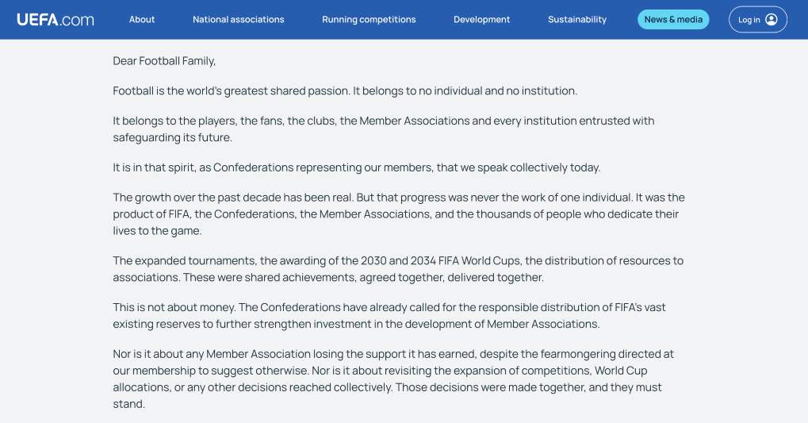The image size is (808, 423).
Task: Click the final word 'stand.' in the letter
Action: [x=128, y=404]
